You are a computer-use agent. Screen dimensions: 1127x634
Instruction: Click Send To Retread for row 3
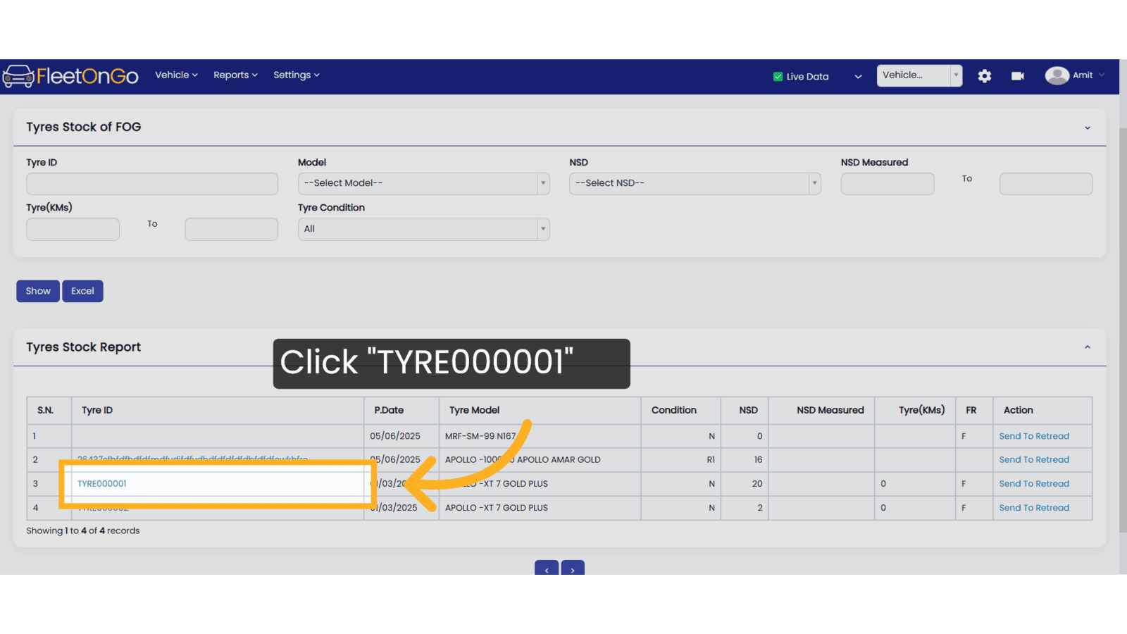pyautogui.click(x=1034, y=484)
